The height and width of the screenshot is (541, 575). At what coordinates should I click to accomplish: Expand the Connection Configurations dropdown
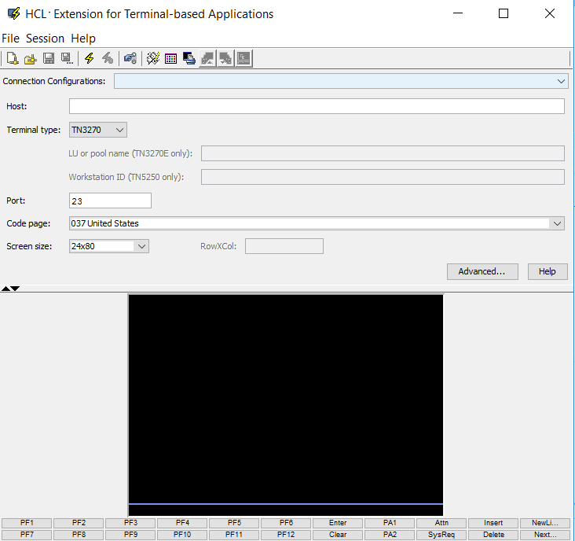tap(561, 81)
